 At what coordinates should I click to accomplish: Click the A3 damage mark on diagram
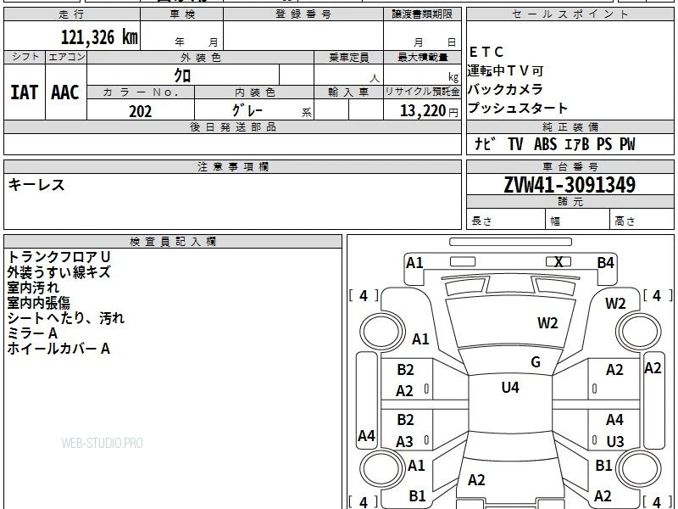(404, 442)
